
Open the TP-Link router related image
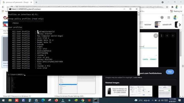(x=117, y=91)
